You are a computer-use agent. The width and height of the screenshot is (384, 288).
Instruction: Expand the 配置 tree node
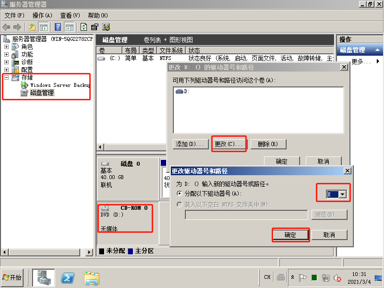tap(7, 70)
